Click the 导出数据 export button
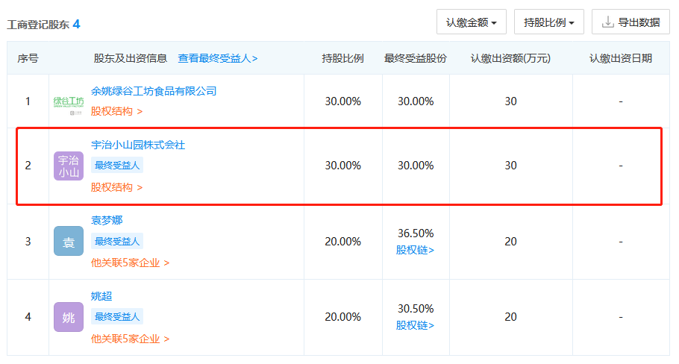 pos(630,22)
